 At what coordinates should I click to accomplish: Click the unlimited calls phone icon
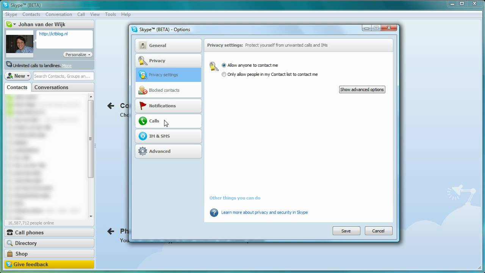pyautogui.click(x=9, y=65)
